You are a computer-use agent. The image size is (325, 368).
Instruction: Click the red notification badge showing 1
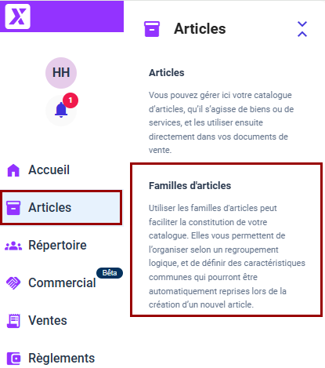tap(70, 100)
